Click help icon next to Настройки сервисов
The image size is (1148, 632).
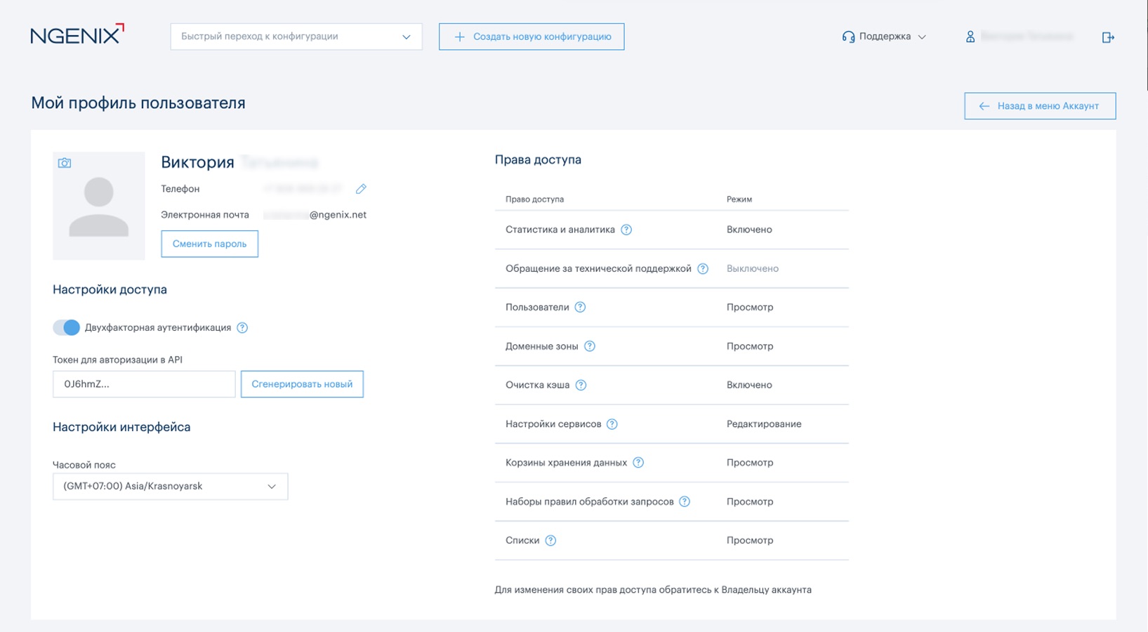pos(612,424)
